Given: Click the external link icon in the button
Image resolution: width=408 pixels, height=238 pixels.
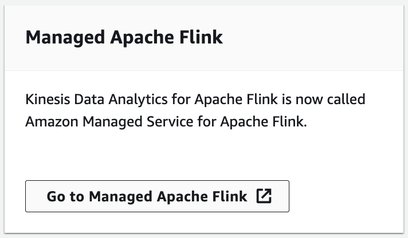Looking at the screenshot, I should pos(264,196).
